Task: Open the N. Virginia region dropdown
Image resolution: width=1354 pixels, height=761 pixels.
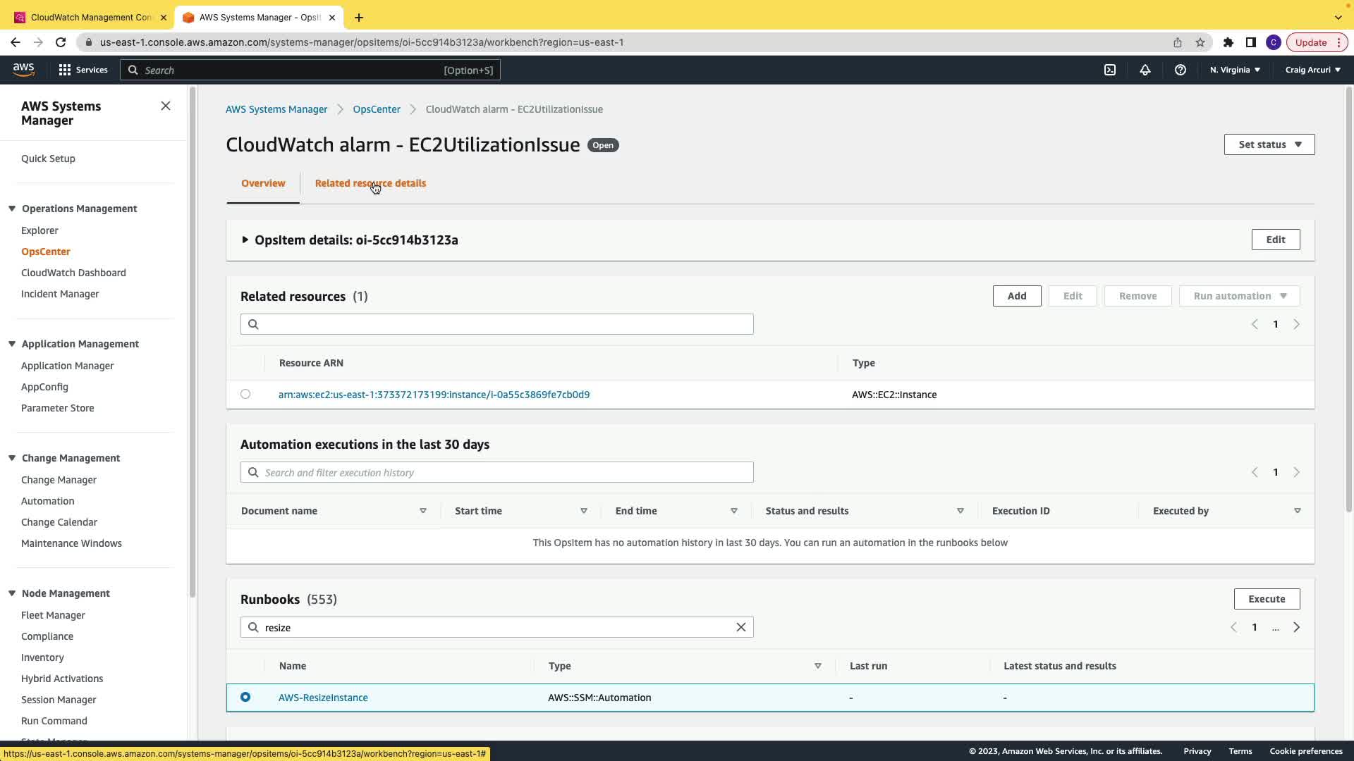Action: 1235,70
